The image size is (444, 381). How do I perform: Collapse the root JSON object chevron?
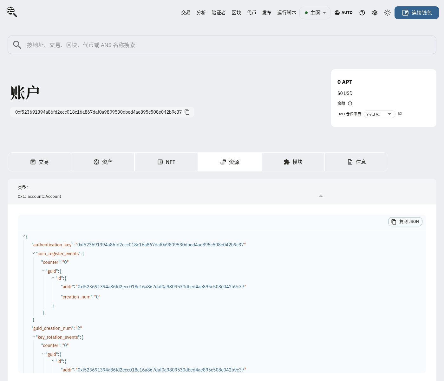(x=24, y=236)
